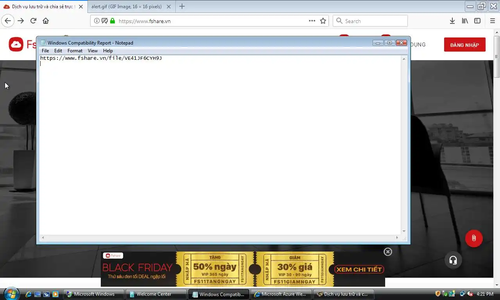Viewport: 500px width, 300px height.
Task: Click the browser Search input field
Action: tap(370, 21)
